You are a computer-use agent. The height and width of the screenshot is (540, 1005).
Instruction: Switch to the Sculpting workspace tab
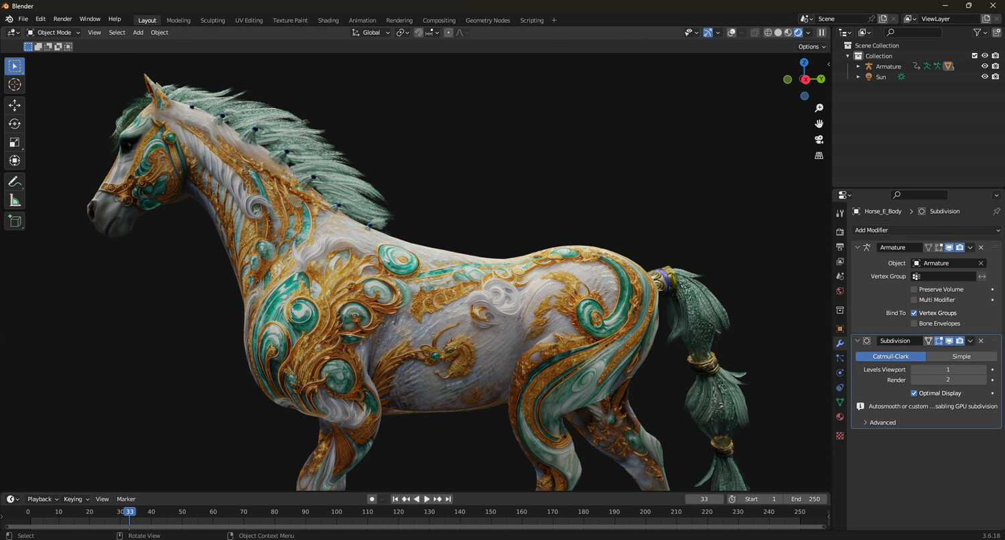(212, 20)
